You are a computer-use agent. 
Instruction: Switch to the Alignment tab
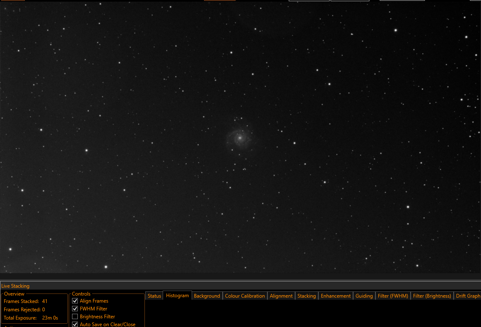281,296
